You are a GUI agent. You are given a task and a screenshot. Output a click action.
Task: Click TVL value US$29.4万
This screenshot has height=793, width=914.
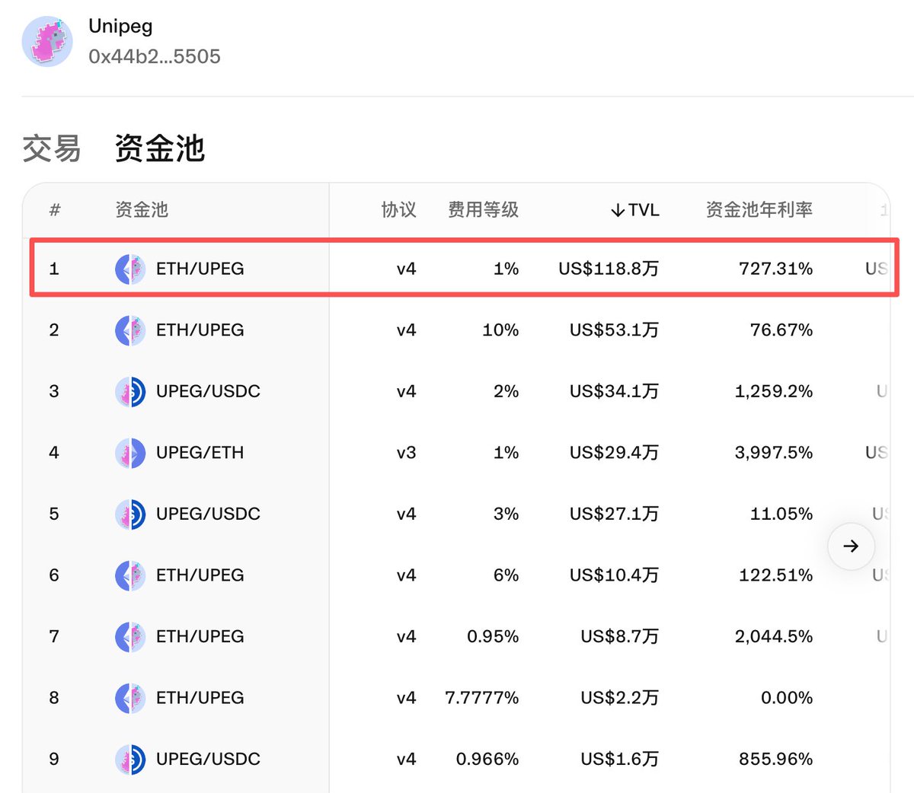pyautogui.click(x=614, y=453)
